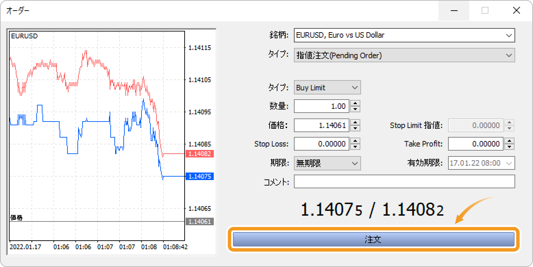Open the order type dropdown showing 指値注文(Pending Order)
Screen dimensions: 533x267
click(x=405, y=55)
